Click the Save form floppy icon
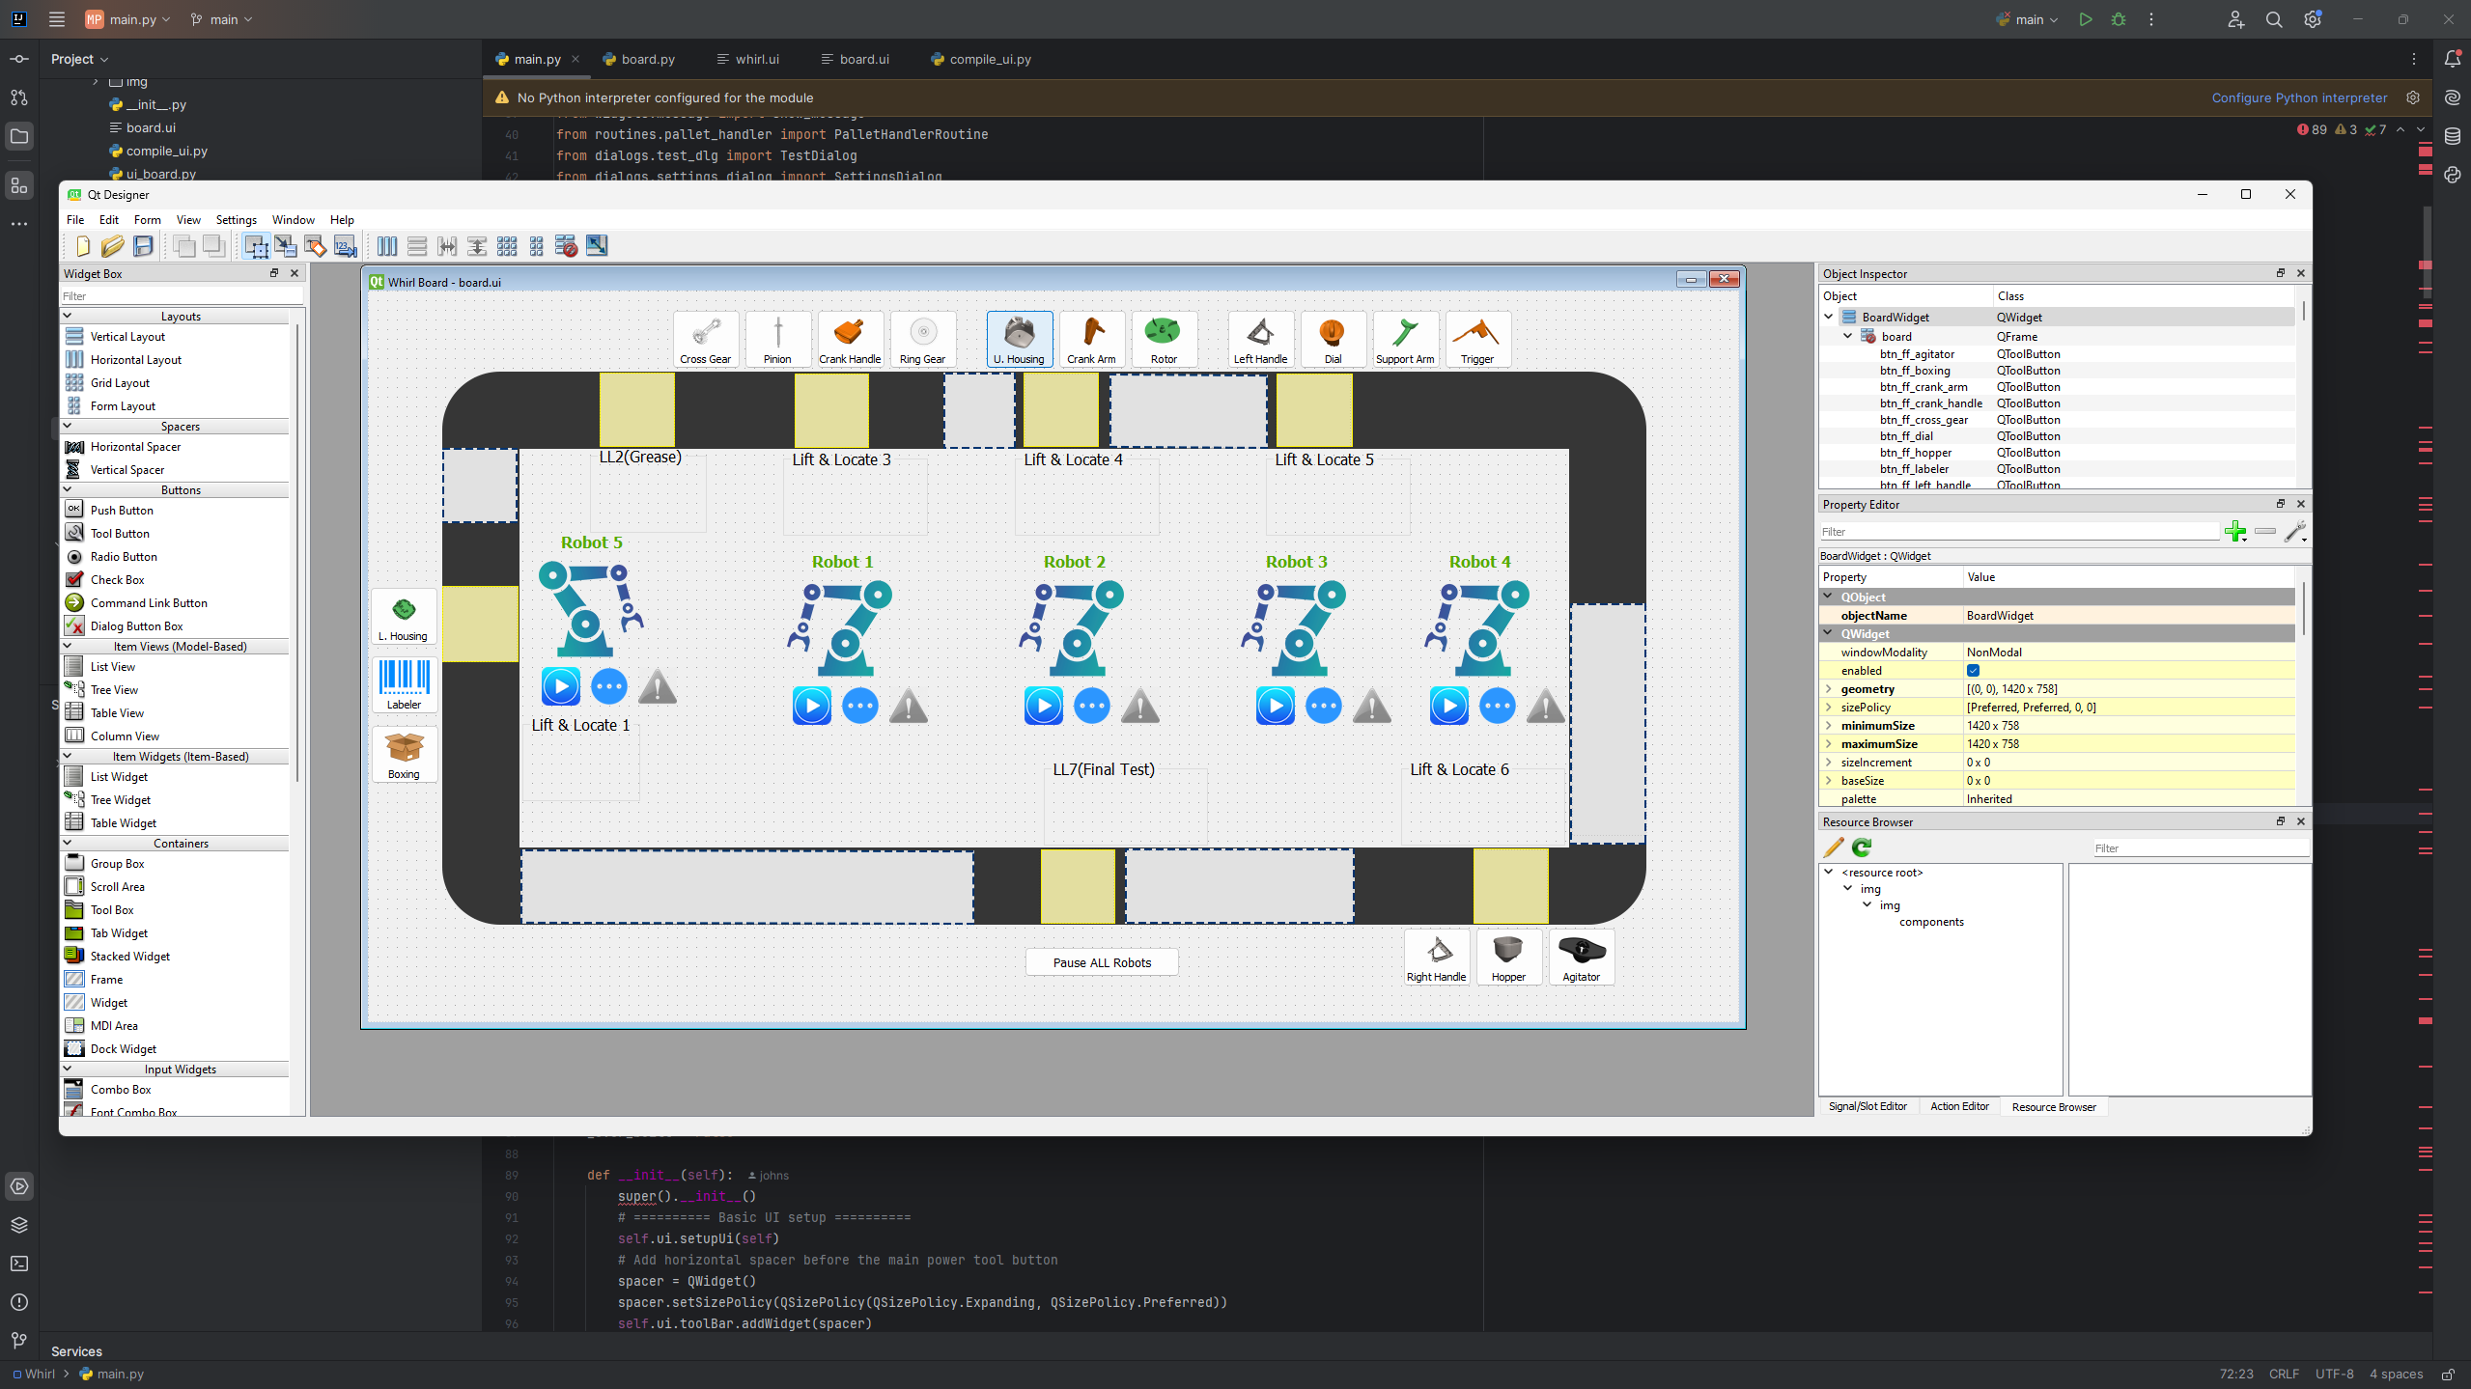2471x1389 pixels. click(x=143, y=246)
